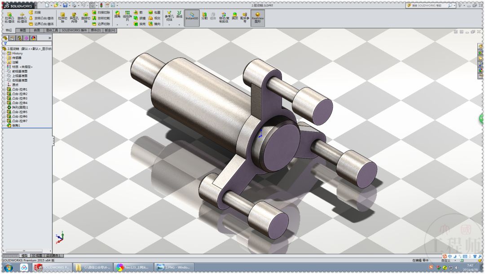This screenshot has width=485, height=274.
Task: Expand the 凸台-拉伸1 feature node
Action: [4, 90]
